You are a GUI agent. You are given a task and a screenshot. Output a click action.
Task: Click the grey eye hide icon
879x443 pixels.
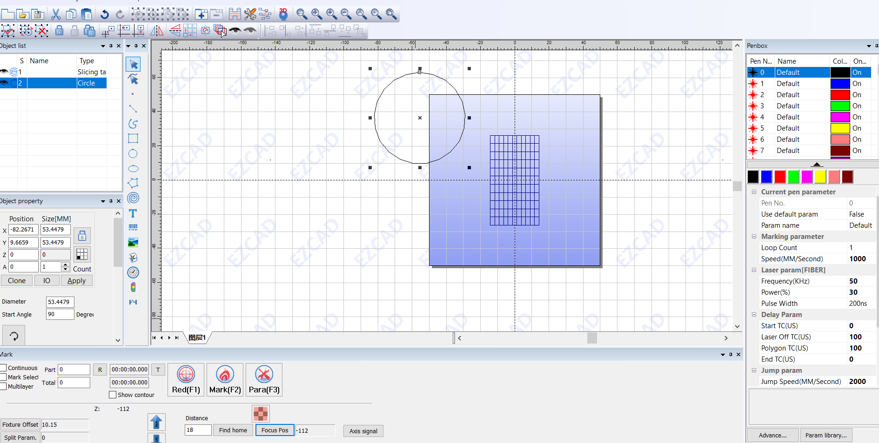click(x=250, y=31)
